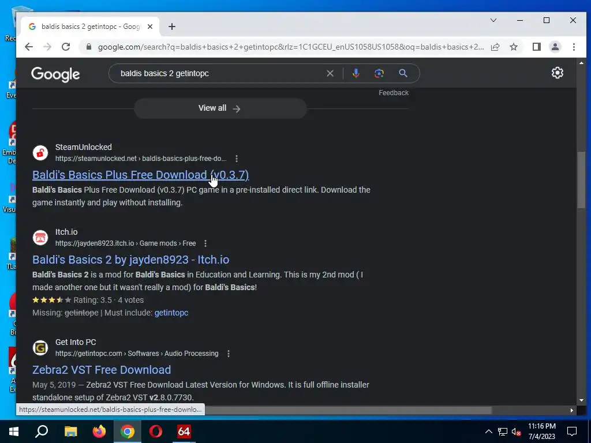Open the tab search chevron
Image resolution: width=591 pixels, height=443 pixels.
click(x=493, y=20)
